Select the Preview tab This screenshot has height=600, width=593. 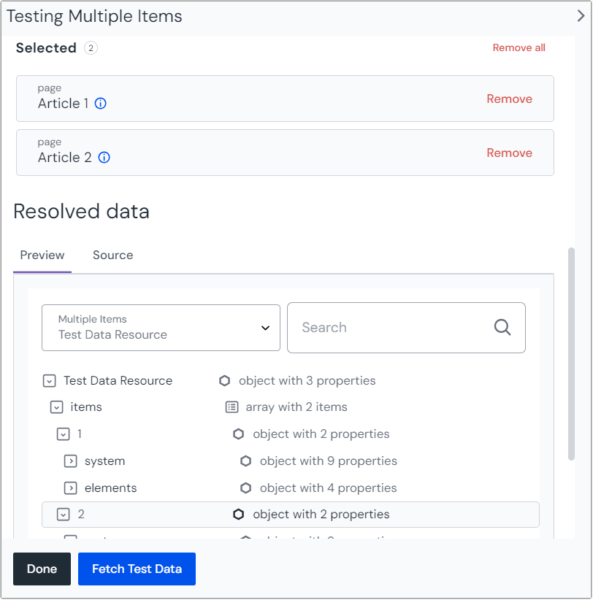point(42,255)
